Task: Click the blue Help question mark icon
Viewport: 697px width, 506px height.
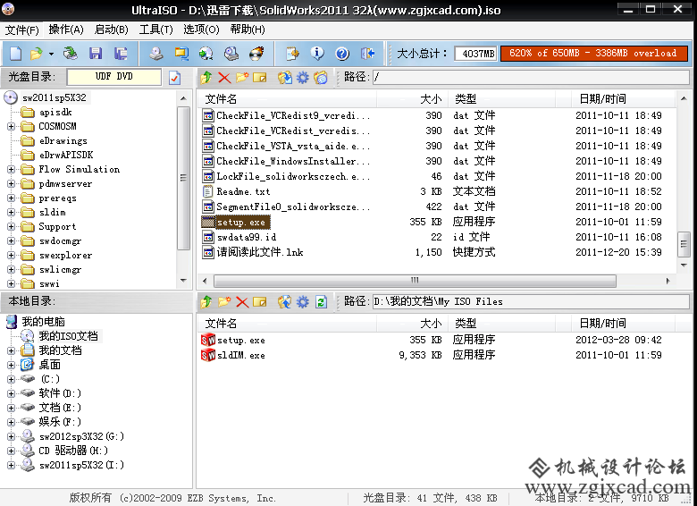Action: (342, 54)
